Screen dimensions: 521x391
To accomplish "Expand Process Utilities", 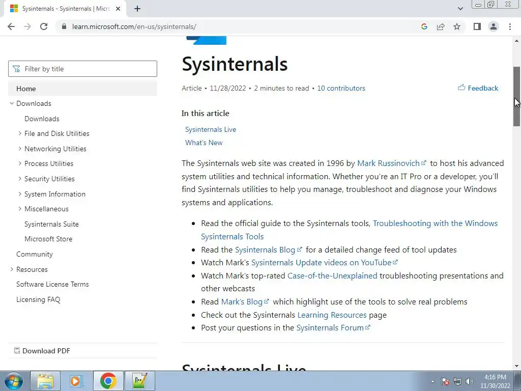I will pyautogui.click(x=20, y=163).
